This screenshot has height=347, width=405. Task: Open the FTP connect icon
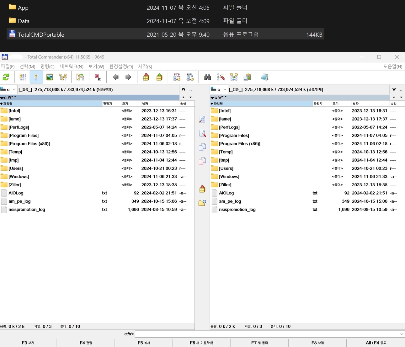point(177,77)
